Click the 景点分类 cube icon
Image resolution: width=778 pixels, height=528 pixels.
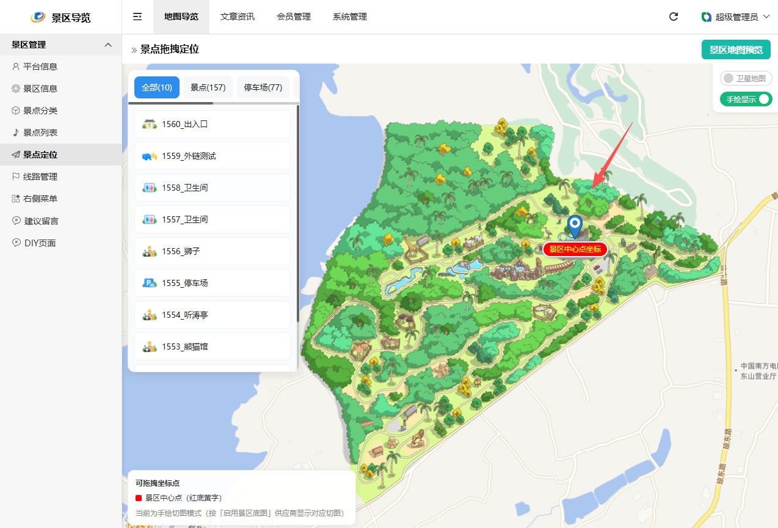tap(16, 111)
